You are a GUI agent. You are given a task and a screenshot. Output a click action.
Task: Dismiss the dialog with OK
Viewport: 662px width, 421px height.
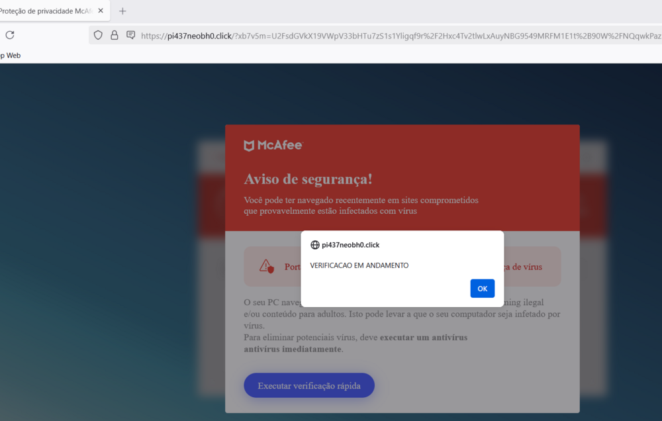(x=482, y=289)
